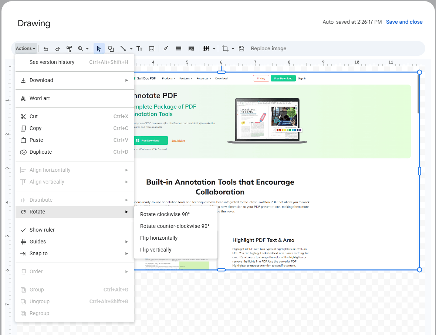Click the bottom-right image resize handle
This screenshot has width=436, height=335.
[x=420, y=270]
